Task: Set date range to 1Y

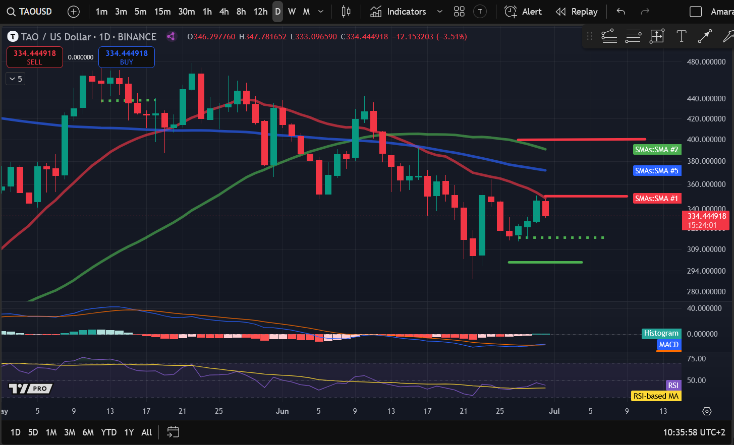Action: [129, 432]
